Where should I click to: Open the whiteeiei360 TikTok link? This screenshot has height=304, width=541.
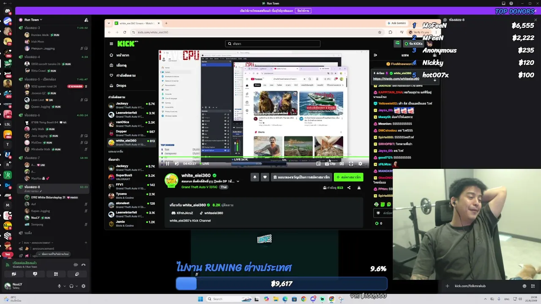[x=211, y=213]
